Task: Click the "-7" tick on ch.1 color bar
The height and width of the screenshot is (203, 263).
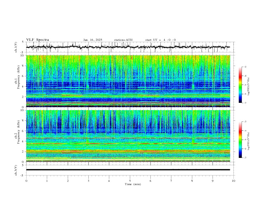Action: 245,103
